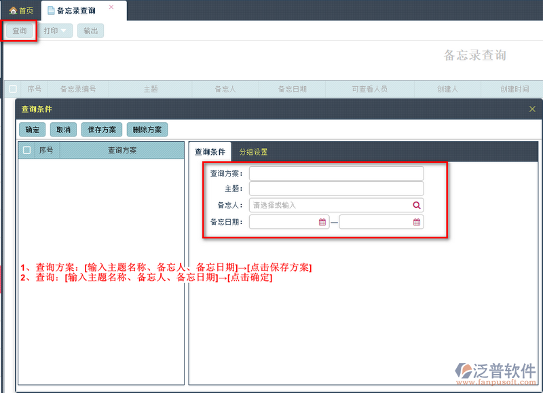
Task: Click the 删除方案 button
Action: [147, 130]
